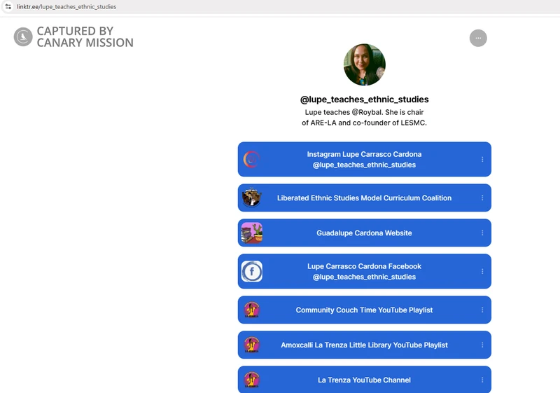
Task: Click the profile photo avatar
Action: click(x=364, y=64)
